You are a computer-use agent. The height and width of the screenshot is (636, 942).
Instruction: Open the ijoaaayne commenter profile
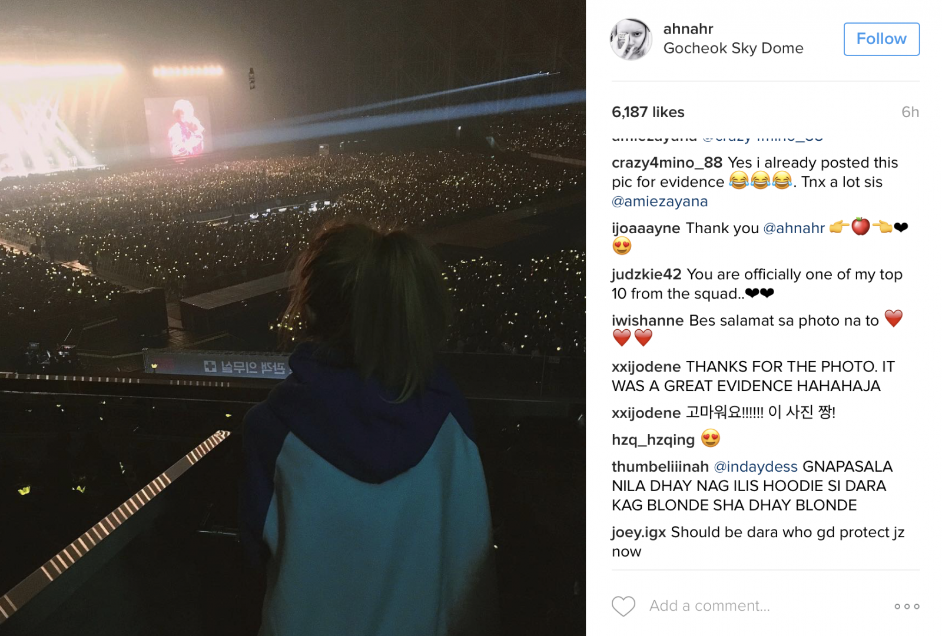tap(646, 228)
